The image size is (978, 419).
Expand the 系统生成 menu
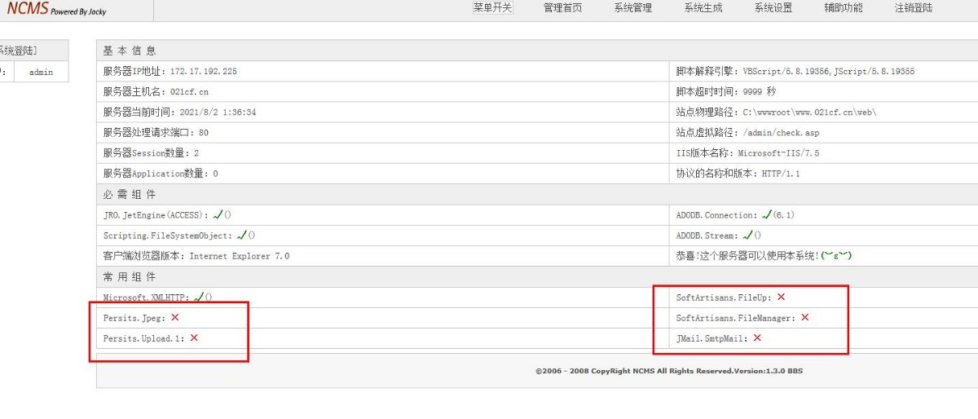click(x=703, y=8)
